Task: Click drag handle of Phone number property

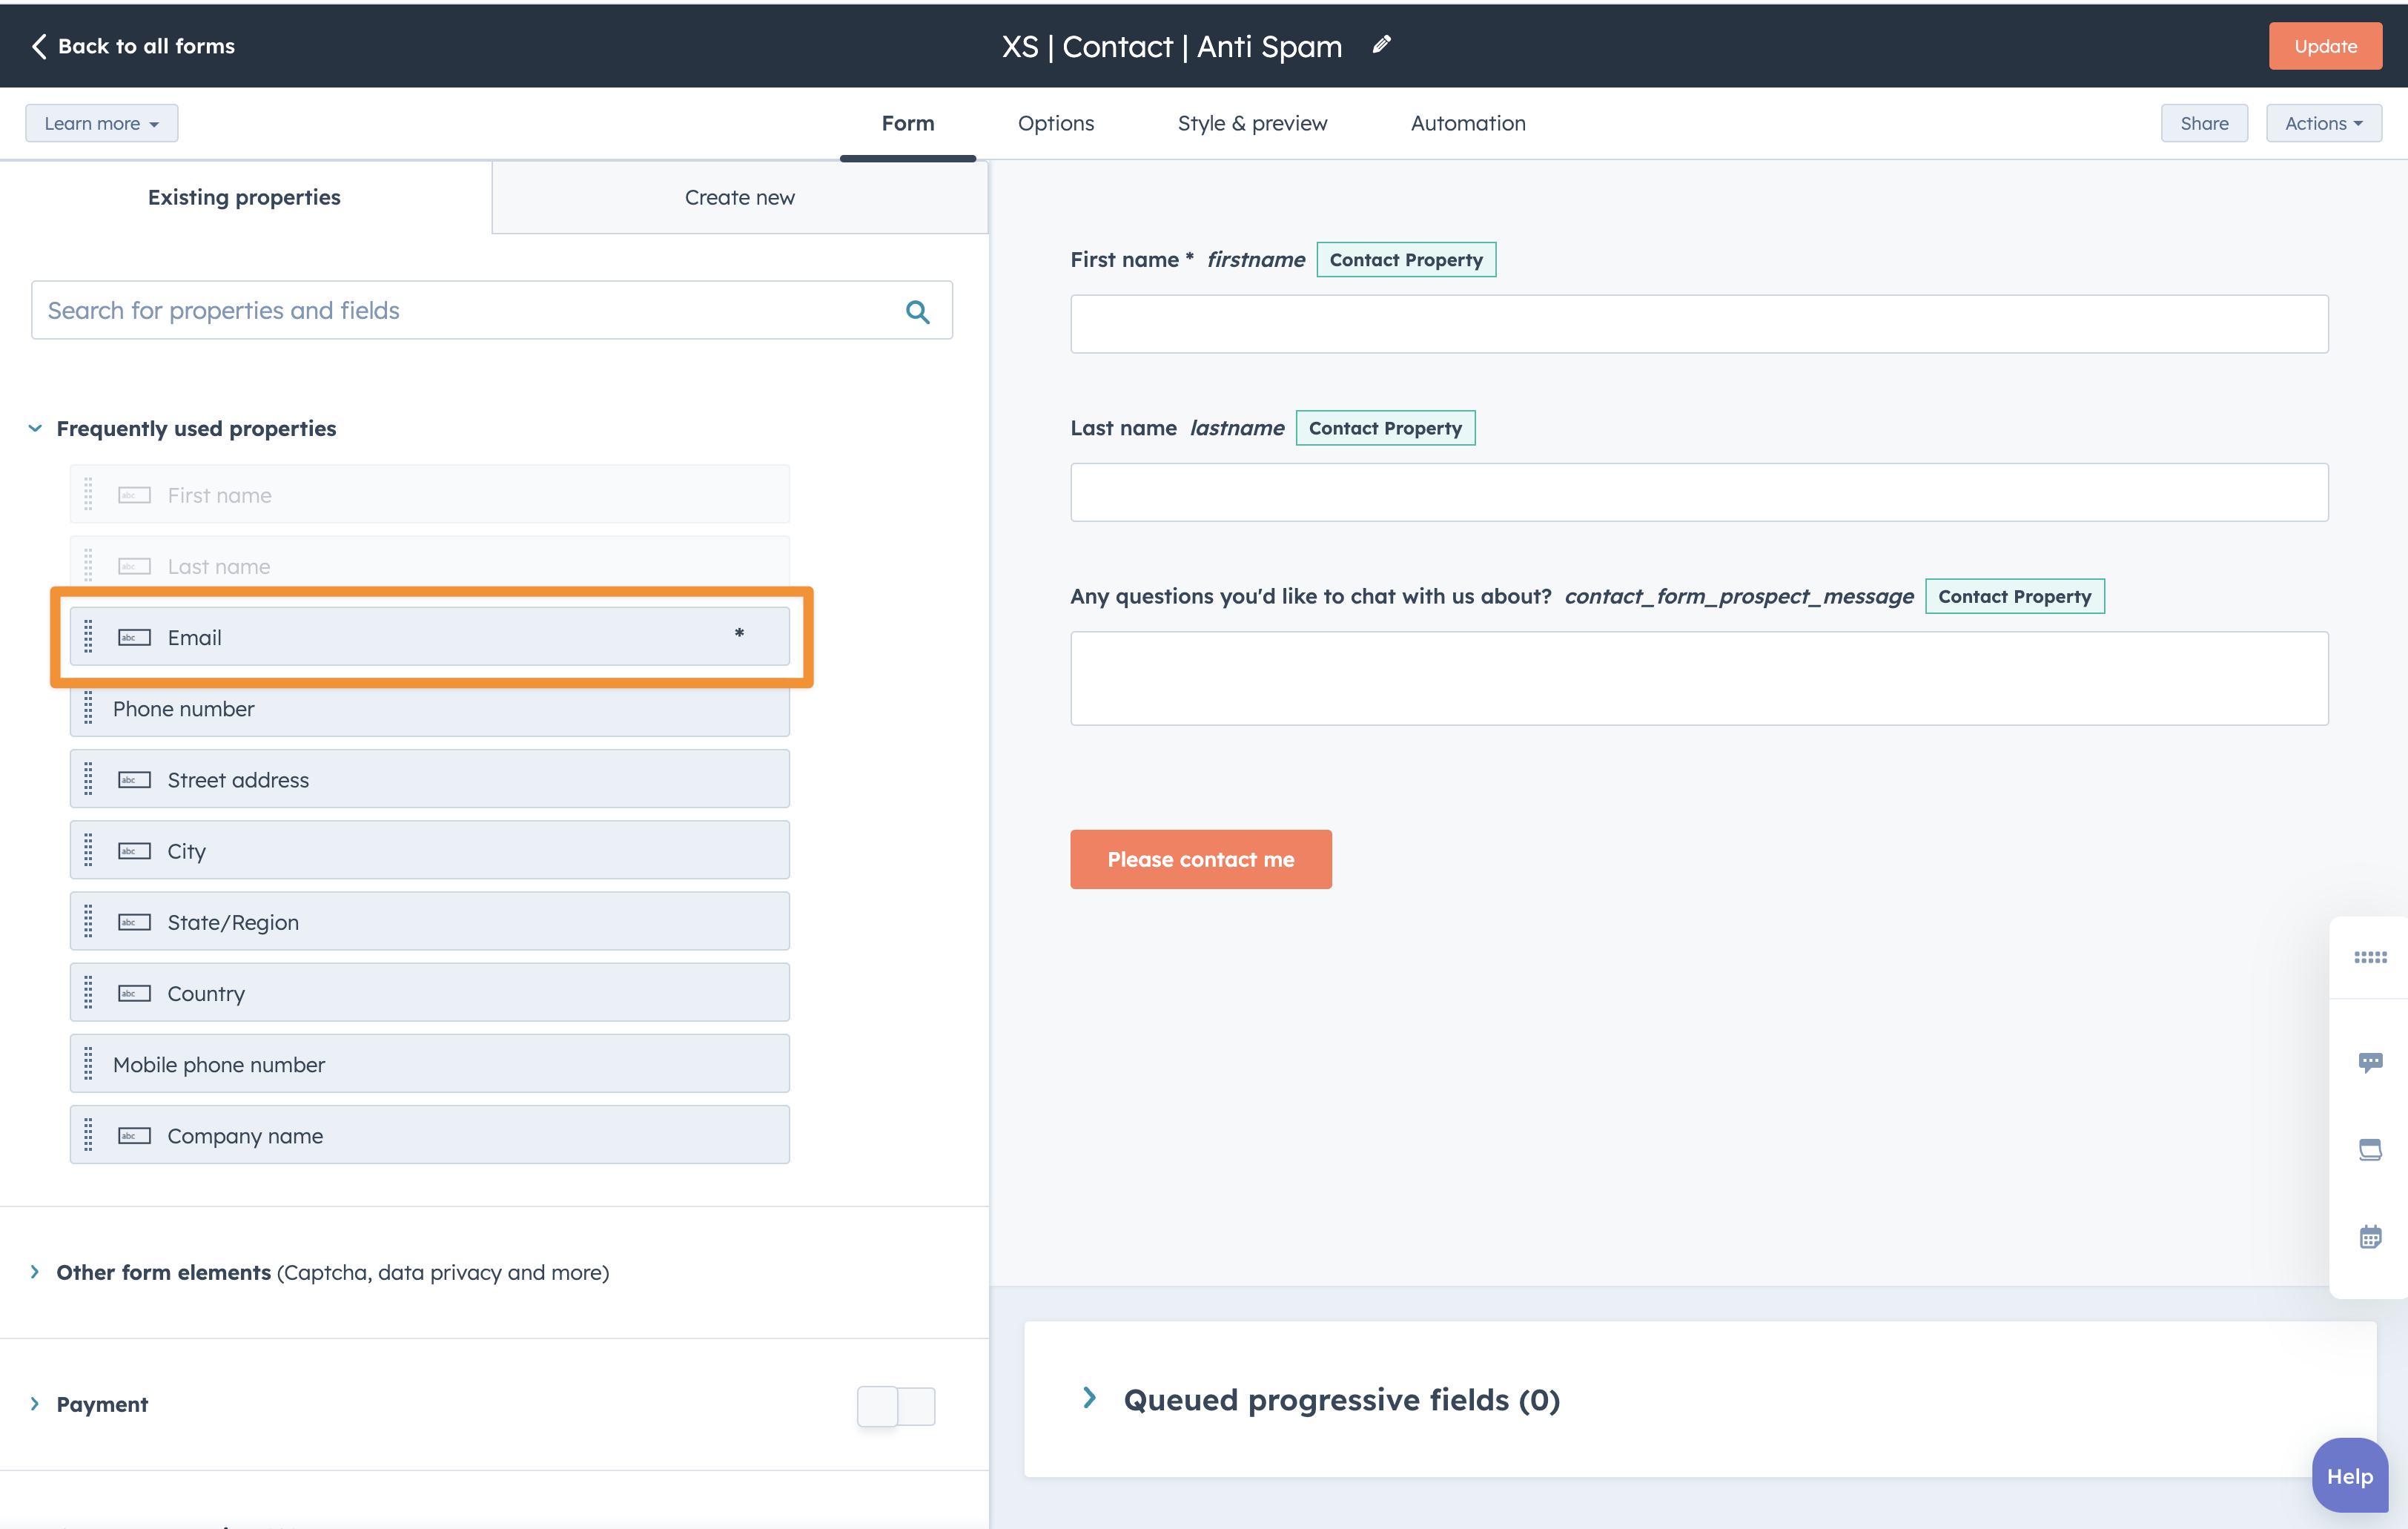Action: tap(88, 708)
